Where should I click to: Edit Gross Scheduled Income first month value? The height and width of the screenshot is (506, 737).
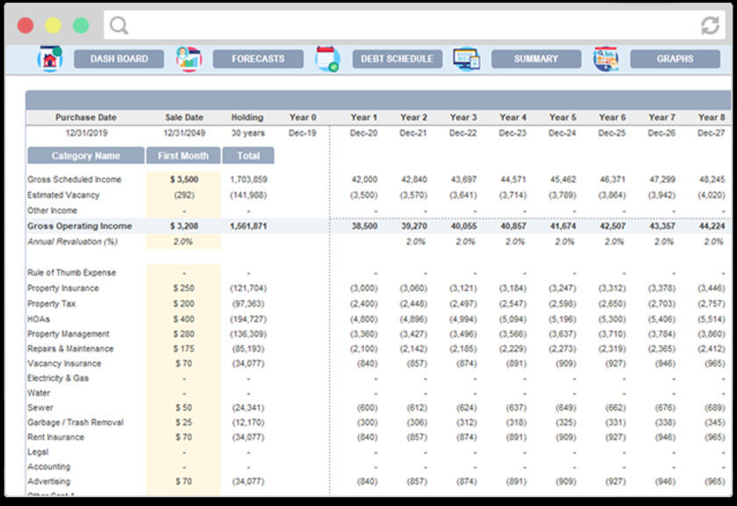(x=183, y=179)
